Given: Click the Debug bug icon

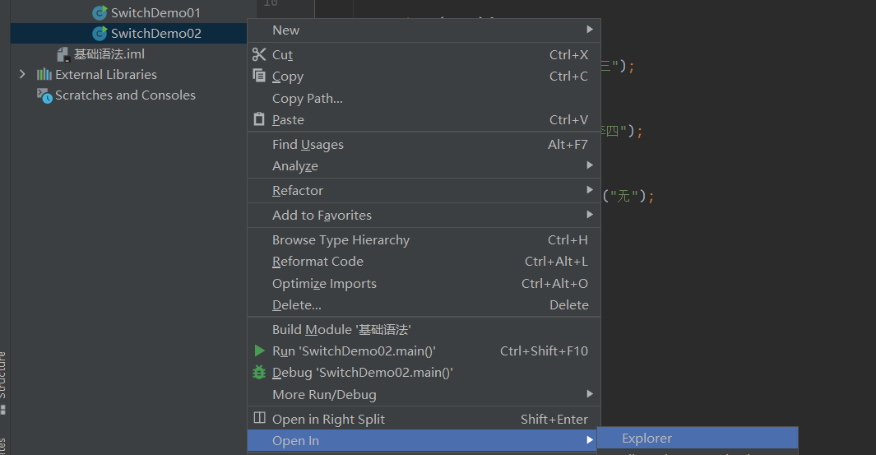Looking at the screenshot, I should click(x=259, y=373).
